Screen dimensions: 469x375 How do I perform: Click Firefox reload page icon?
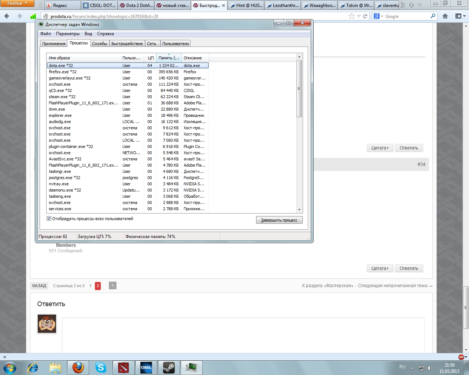click(365, 16)
